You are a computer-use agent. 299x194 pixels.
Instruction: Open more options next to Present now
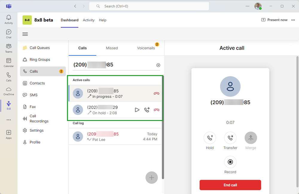point(293,20)
